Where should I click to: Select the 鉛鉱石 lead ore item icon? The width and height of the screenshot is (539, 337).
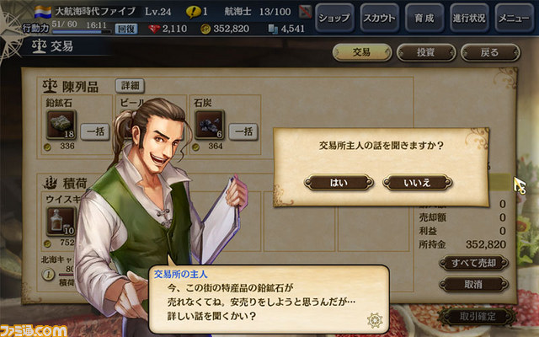pyautogui.click(x=61, y=125)
